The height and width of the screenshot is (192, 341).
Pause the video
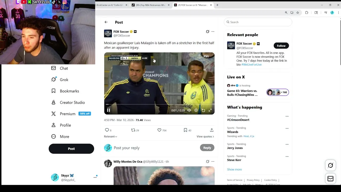108,110
